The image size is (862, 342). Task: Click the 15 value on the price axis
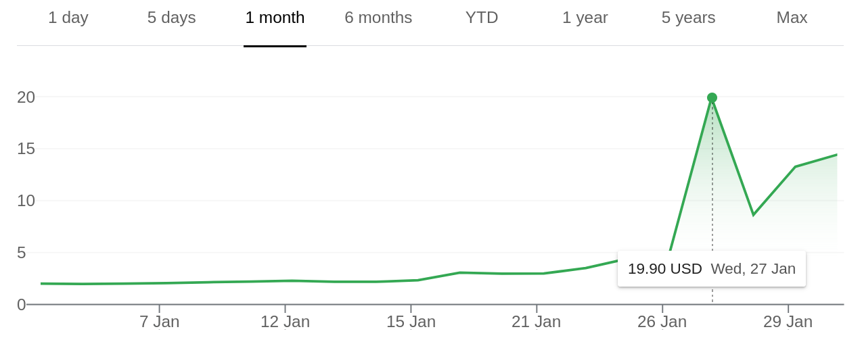coord(26,149)
